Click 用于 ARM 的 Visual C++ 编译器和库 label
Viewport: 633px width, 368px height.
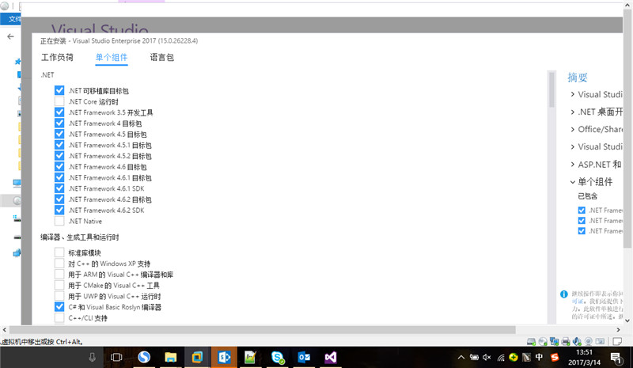(121, 275)
